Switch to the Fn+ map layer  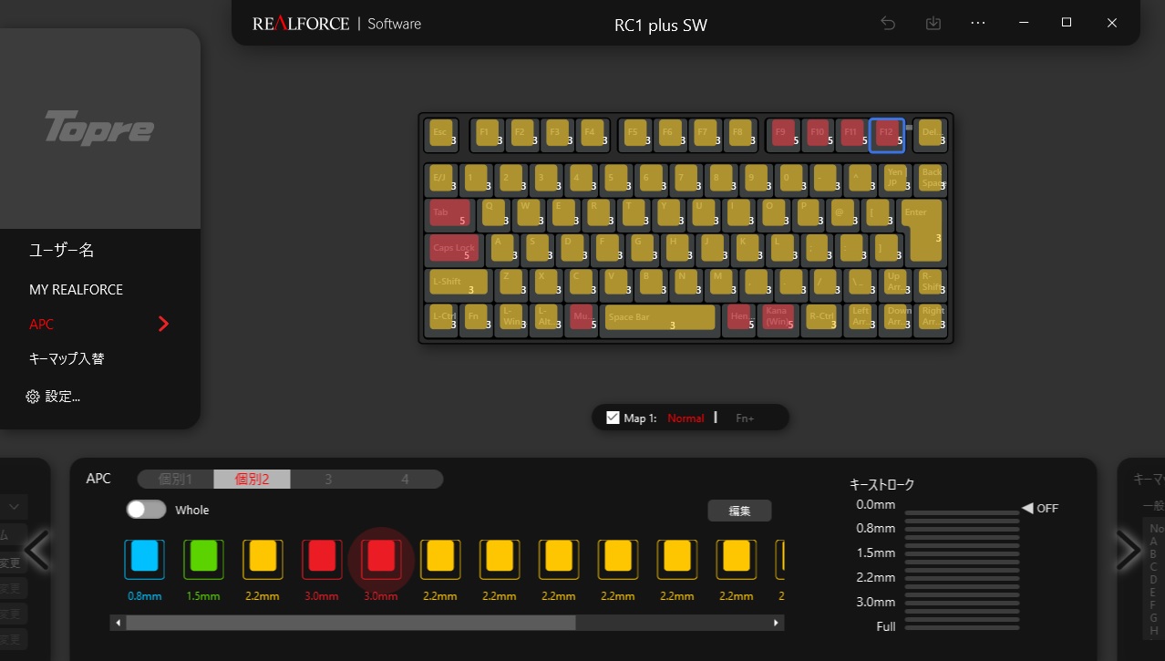coord(745,418)
